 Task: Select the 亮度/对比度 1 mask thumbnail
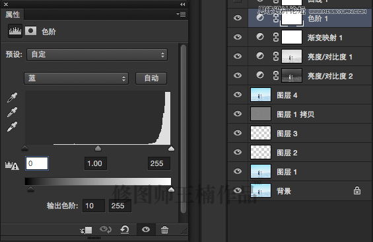pyautogui.click(x=292, y=56)
